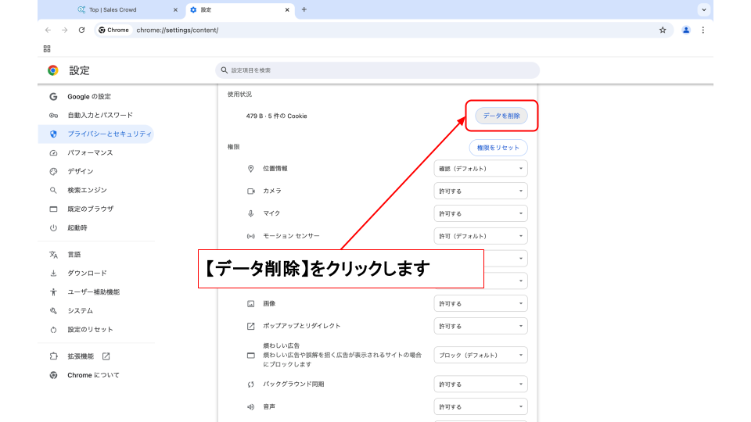751x422 pixels.
Task: Reload the page with the refresh icon
Action: (x=81, y=30)
